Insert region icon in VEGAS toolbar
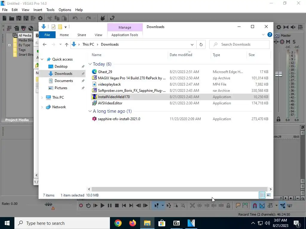The image size is (306, 229). pyautogui.click(x=245, y=205)
